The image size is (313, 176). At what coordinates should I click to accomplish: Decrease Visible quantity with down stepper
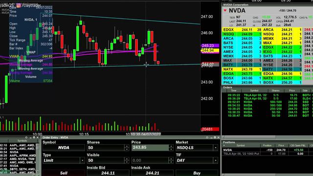pos(127,162)
